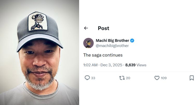Visit the @machibigbrother handle link
Screen dimensions: 195x105
point(112,46)
